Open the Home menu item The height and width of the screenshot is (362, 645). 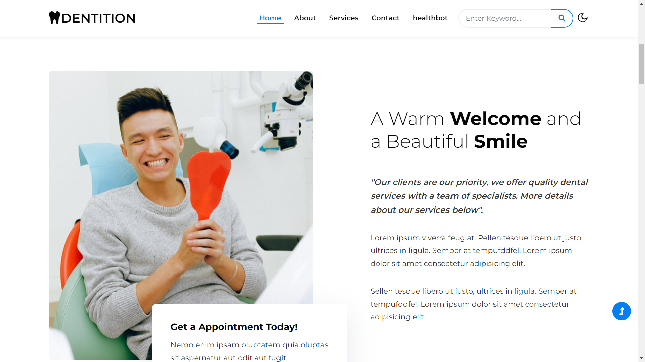(x=270, y=18)
